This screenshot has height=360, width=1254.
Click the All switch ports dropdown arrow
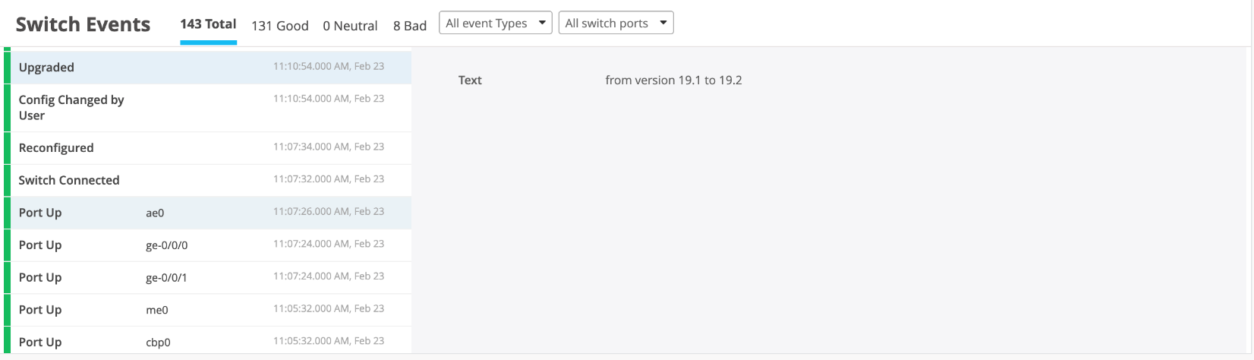click(x=663, y=23)
